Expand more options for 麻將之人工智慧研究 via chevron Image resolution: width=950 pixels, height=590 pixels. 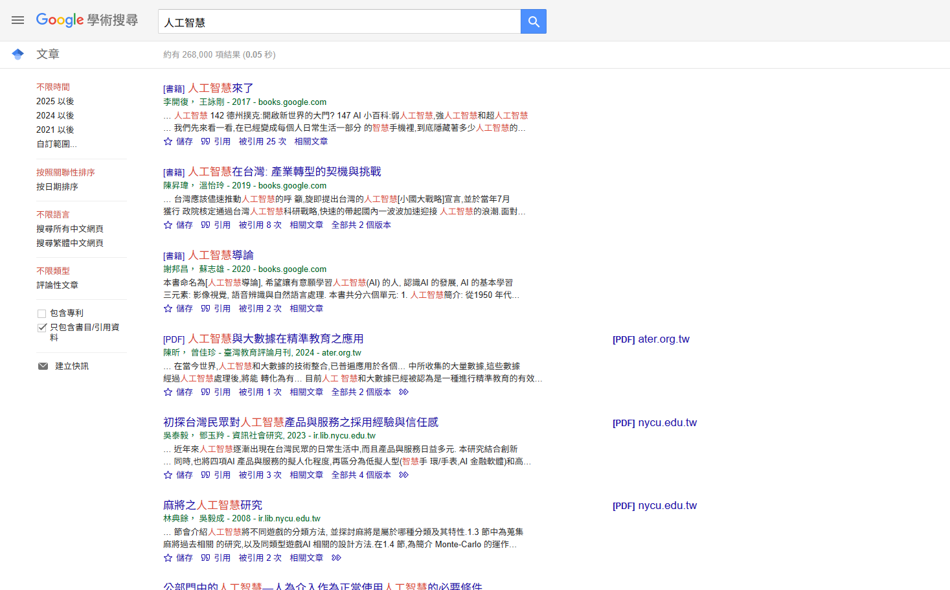[335, 558]
